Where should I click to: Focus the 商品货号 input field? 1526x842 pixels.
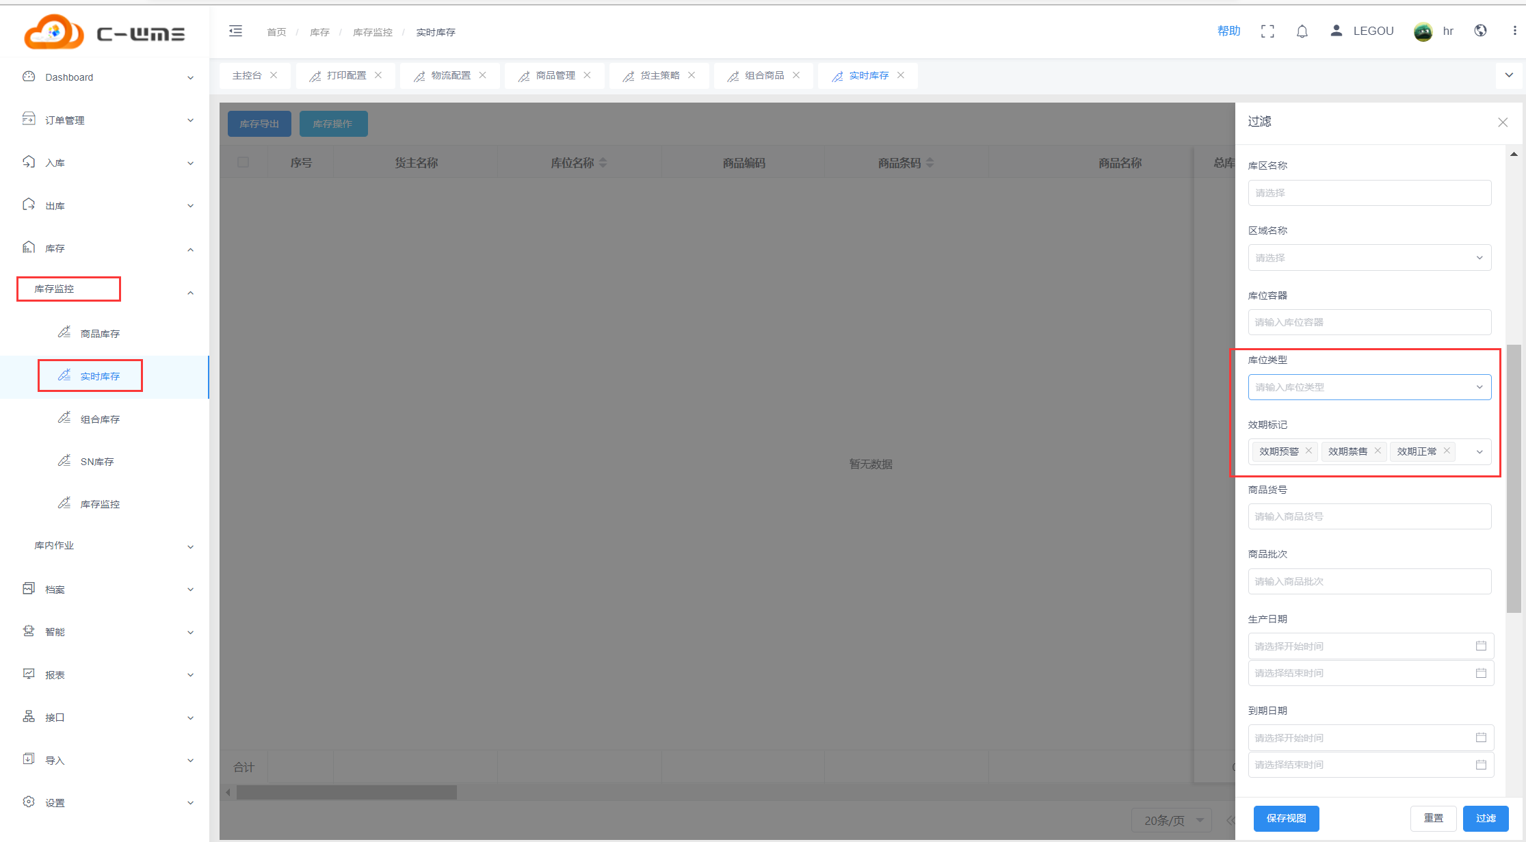[1369, 516]
